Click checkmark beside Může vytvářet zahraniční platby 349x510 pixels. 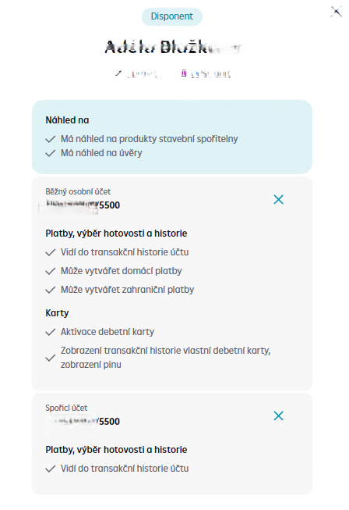click(51, 290)
